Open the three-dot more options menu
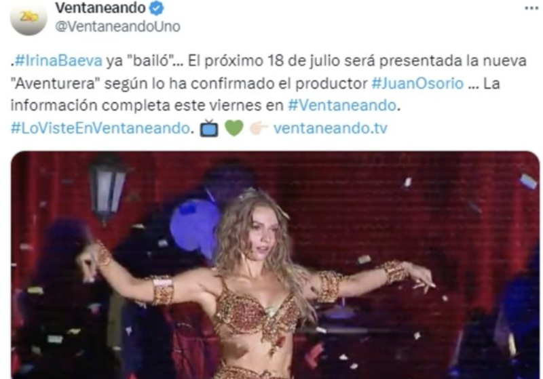This screenshot has width=543, height=379. (x=532, y=8)
